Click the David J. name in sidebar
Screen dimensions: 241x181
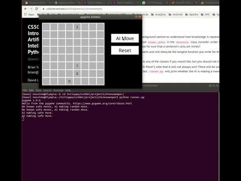[x=33, y=80]
